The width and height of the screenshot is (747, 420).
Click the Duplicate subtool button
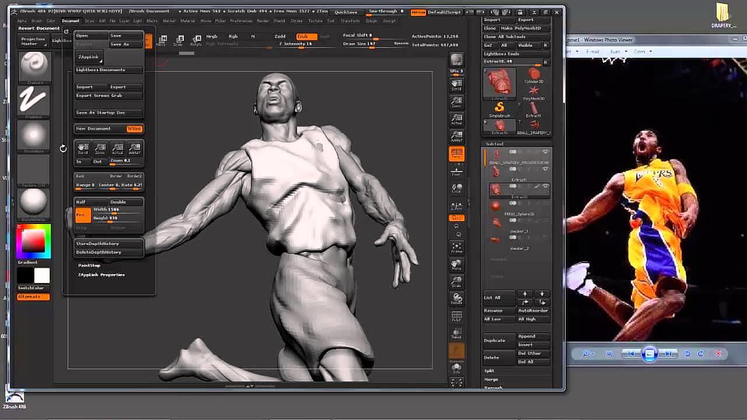495,341
